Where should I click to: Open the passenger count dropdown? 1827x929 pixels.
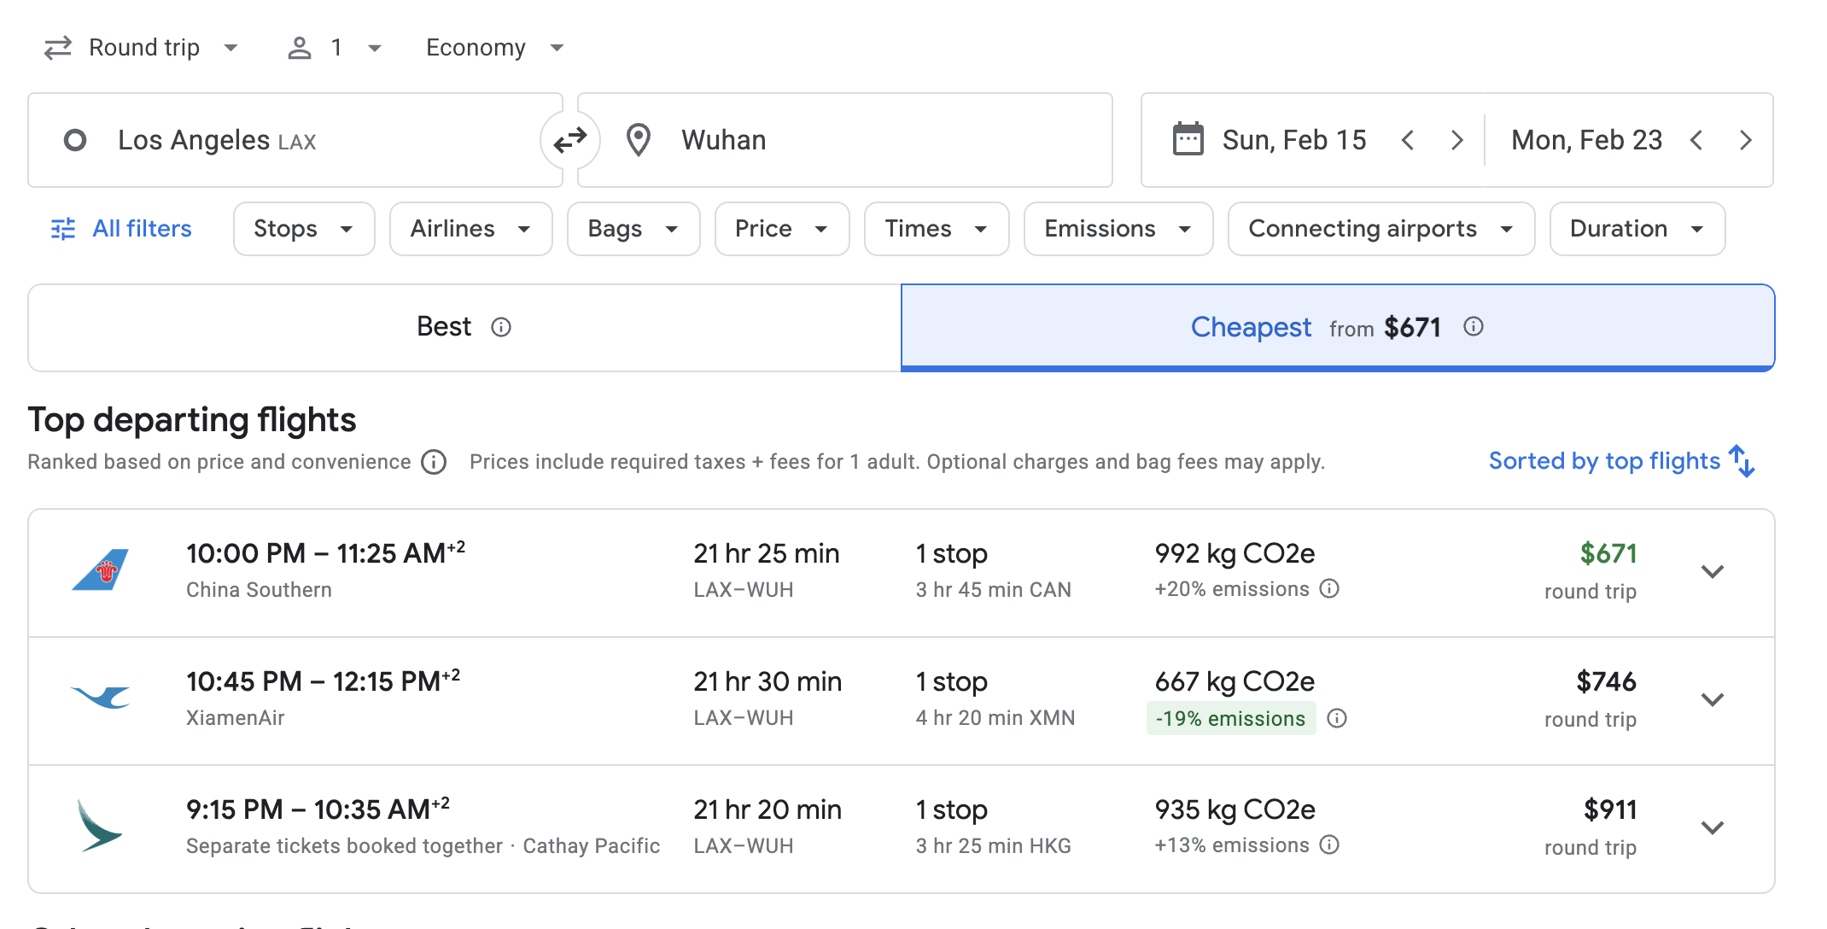(x=335, y=48)
